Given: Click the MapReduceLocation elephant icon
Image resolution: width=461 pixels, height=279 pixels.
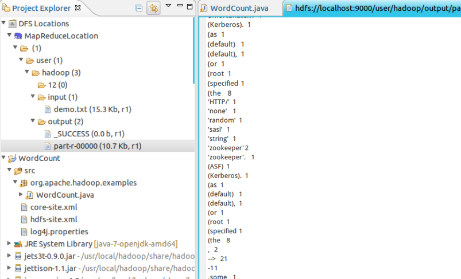Looking at the screenshot, I should click(18, 36).
